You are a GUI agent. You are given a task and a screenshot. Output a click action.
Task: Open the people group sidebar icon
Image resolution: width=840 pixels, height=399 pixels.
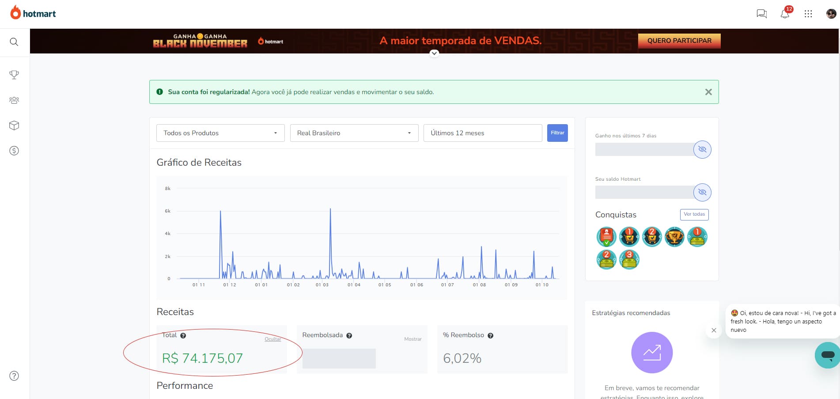[x=14, y=100]
